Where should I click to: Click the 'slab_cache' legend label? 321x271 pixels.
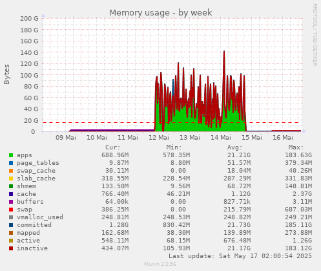pos(36,179)
